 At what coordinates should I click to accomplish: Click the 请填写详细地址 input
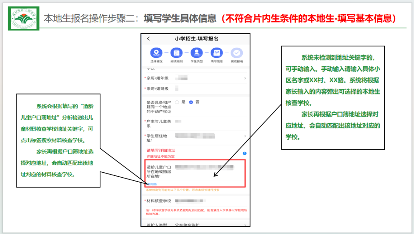point(161,151)
